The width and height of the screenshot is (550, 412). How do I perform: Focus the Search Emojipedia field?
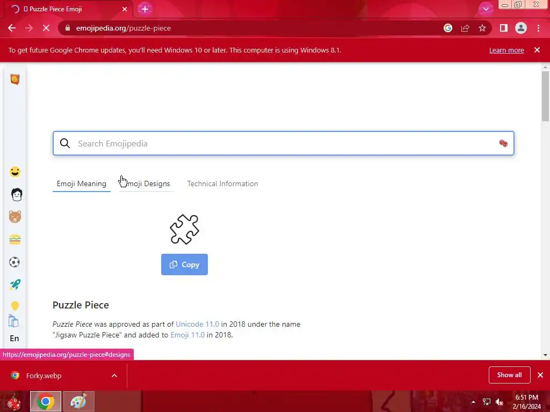284,143
